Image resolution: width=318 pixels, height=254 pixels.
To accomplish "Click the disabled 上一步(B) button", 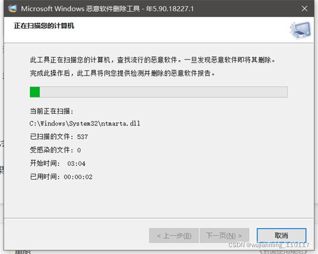I will pos(174,236).
